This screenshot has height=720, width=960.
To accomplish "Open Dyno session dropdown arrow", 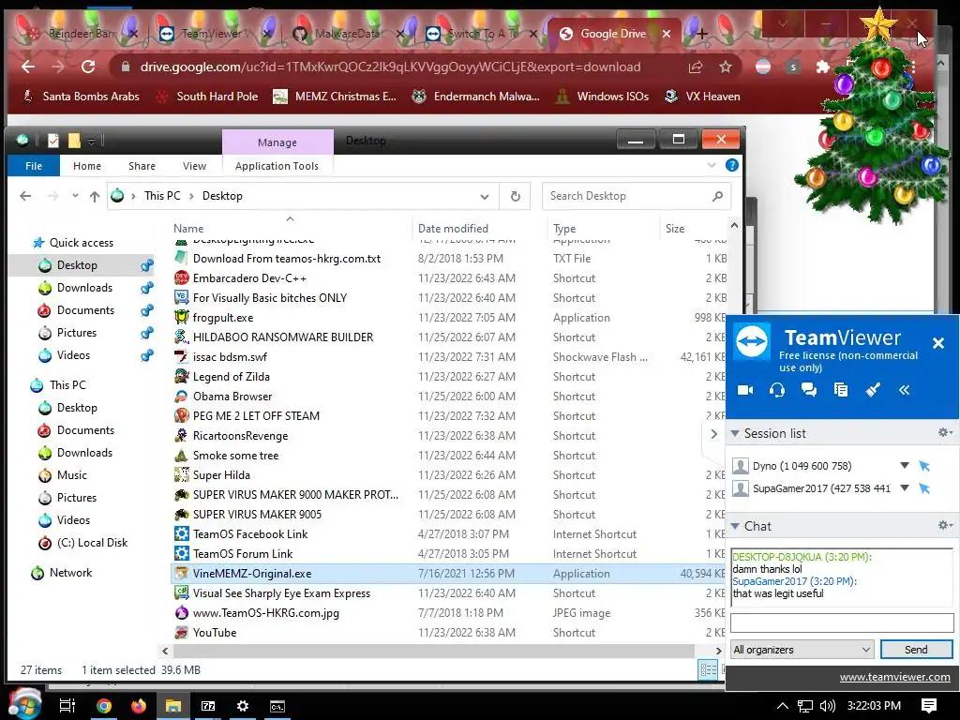I will [905, 465].
